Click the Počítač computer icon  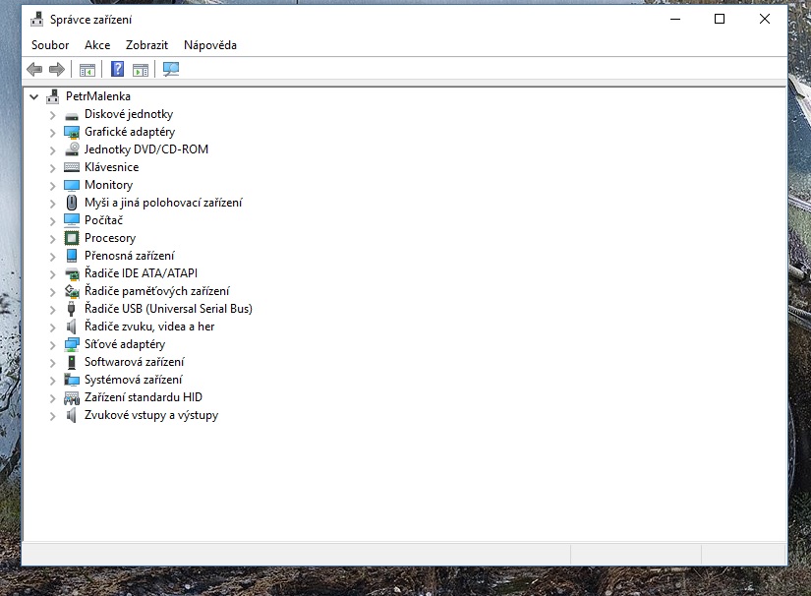tap(72, 220)
